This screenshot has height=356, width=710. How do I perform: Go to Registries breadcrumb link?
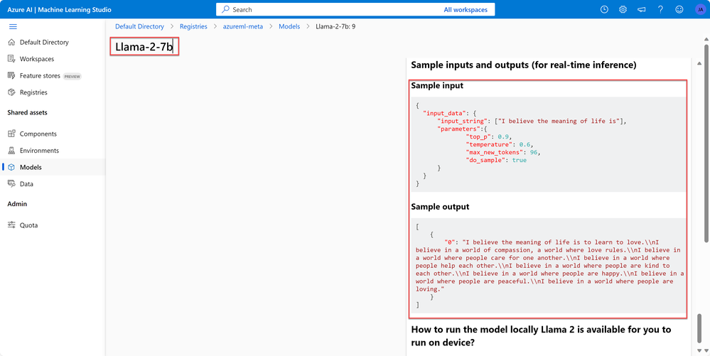pos(193,27)
